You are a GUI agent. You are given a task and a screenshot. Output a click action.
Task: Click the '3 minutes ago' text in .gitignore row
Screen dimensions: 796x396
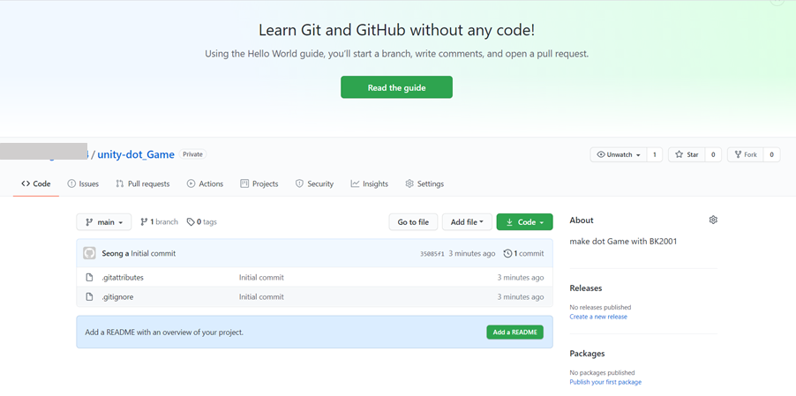521,296
